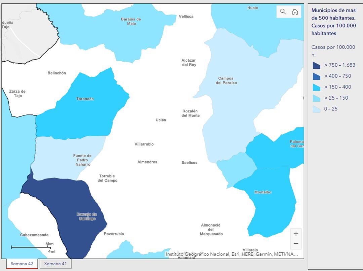Image resolution: width=363 pixels, height=271 pixels.
Task: Select the Semana 42 tab
Action: (x=22, y=264)
